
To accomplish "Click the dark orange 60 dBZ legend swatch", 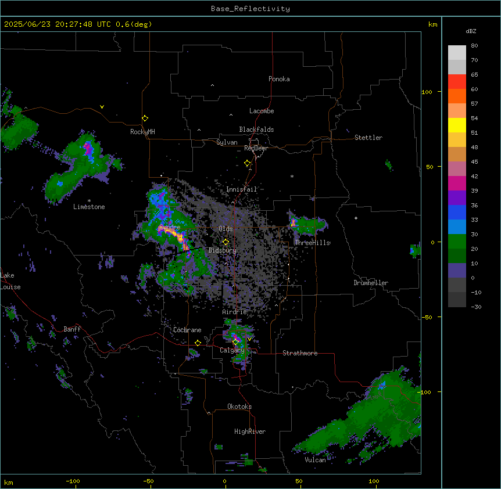I will (x=457, y=96).
